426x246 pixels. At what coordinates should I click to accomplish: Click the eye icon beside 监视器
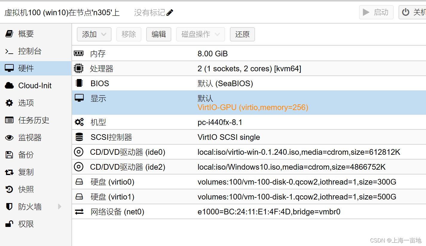click(x=9, y=137)
